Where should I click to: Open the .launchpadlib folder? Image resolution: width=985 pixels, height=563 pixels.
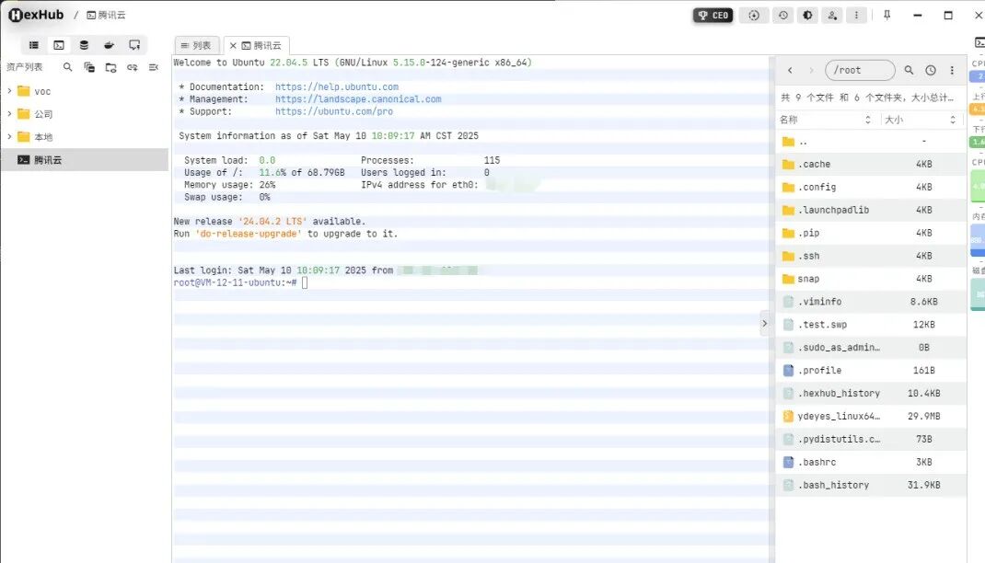(x=871, y=210)
